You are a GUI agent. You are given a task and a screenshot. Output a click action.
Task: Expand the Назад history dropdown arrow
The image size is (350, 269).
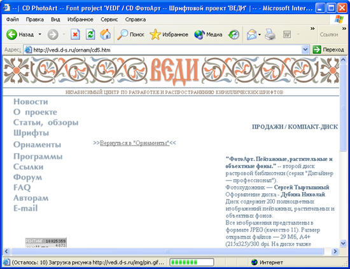39,34
